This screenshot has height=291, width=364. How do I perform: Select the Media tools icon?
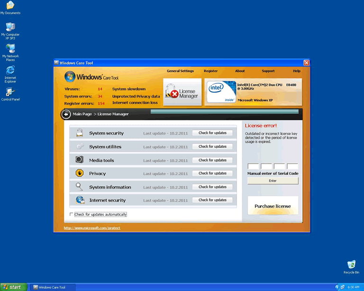click(x=80, y=160)
